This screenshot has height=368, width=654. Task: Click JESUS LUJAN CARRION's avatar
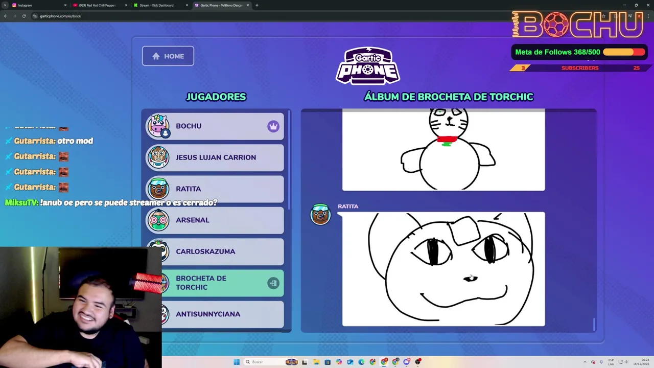[158, 157]
